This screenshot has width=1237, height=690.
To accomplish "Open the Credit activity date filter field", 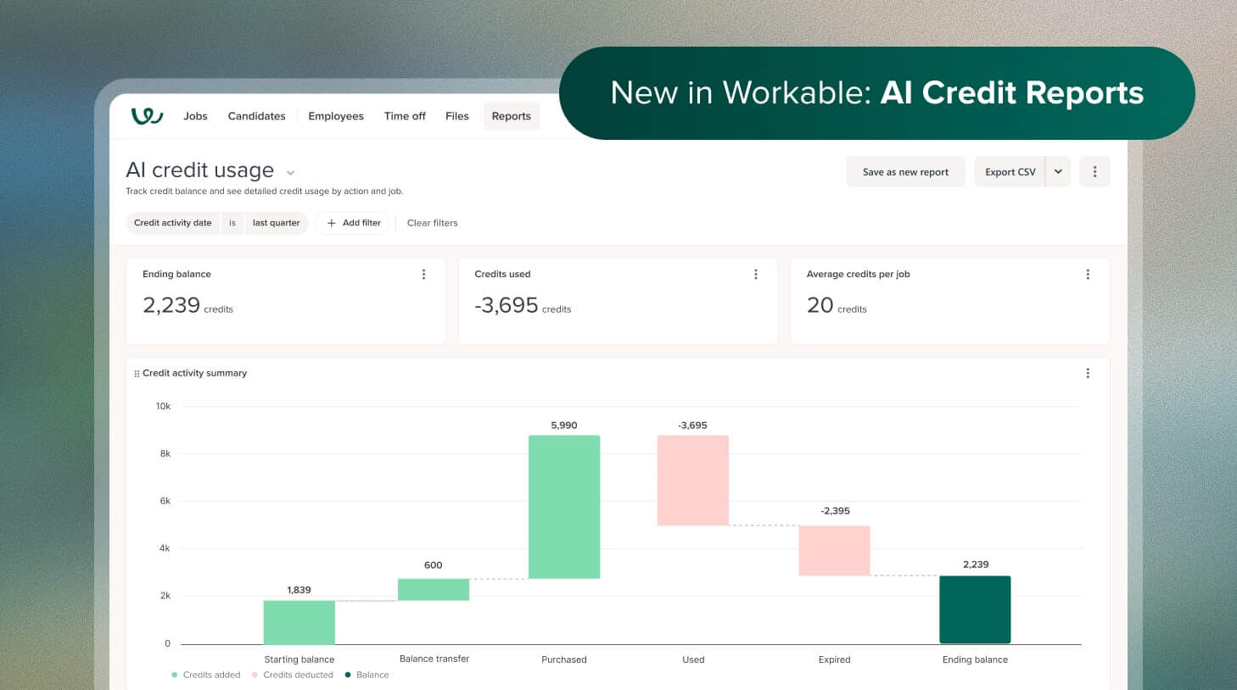I will [x=173, y=223].
